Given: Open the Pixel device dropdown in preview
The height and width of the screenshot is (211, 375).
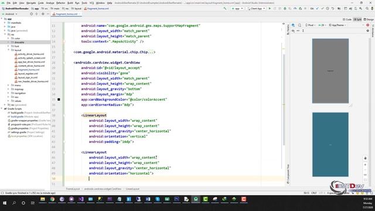Looking at the screenshot, I should point(310,25).
